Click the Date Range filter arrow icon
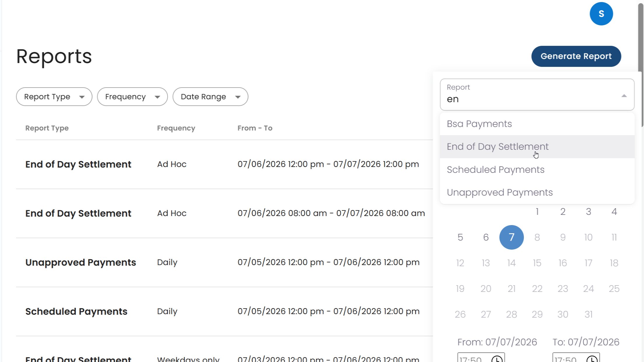Viewport: 644px width, 362px height. pyautogui.click(x=238, y=97)
